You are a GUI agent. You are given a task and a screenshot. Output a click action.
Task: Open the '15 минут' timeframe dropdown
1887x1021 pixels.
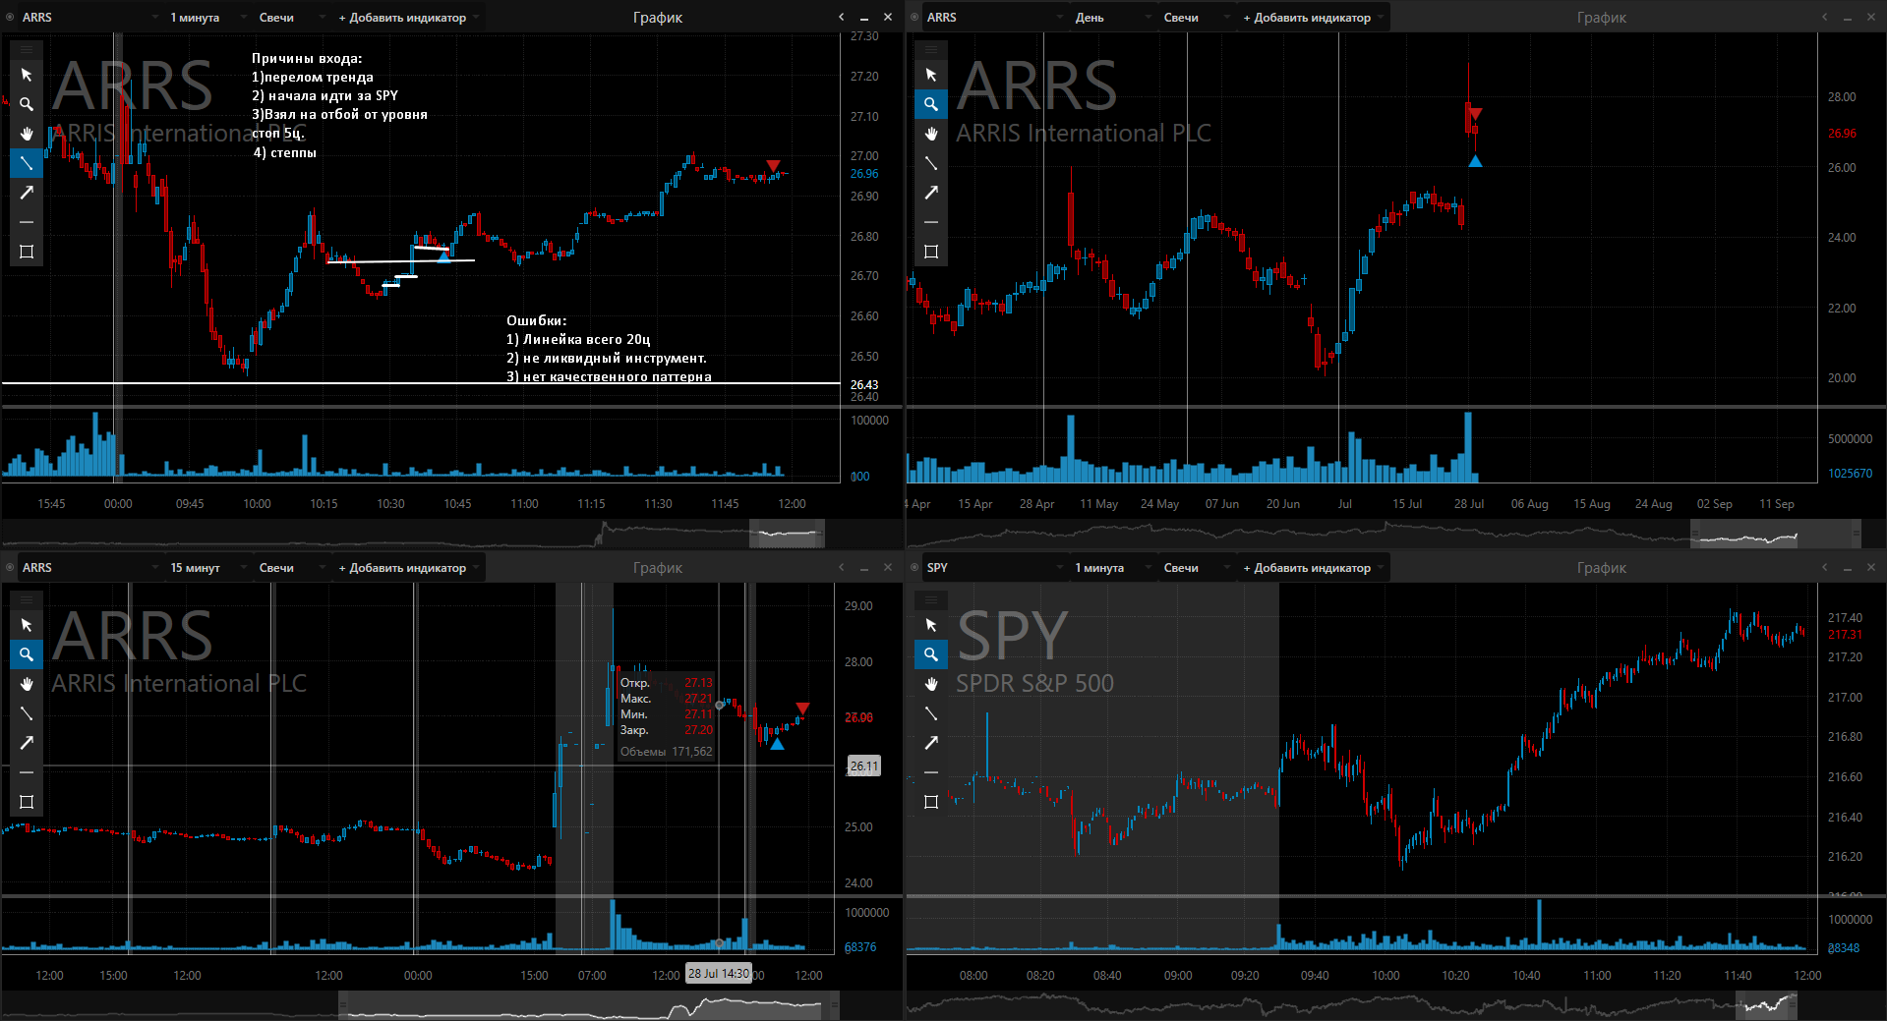[206, 568]
